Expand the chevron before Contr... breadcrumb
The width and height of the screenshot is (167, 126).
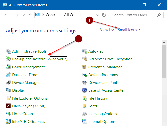(43, 15)
